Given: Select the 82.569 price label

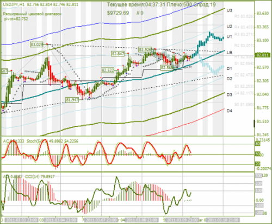Looking at the screenshot, I should pyautogui.click(x=167, y=67).
